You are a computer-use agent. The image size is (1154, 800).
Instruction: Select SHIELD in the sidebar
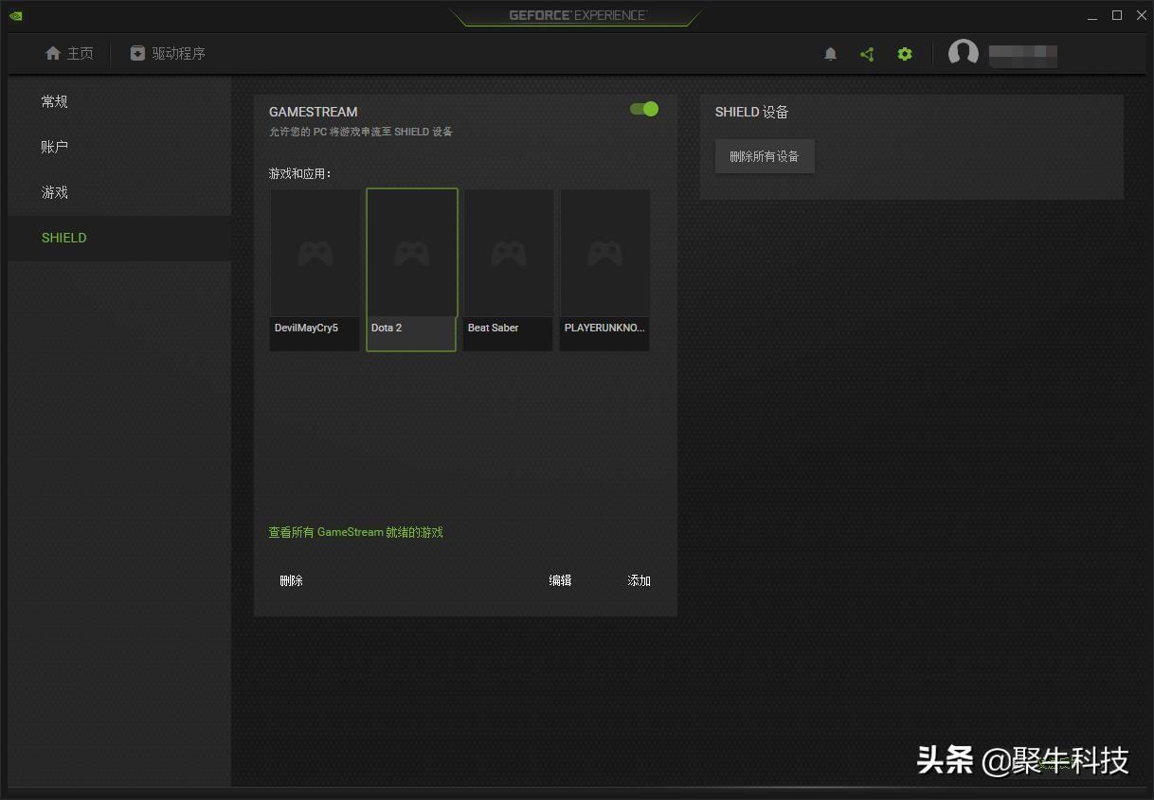[119, 238]
